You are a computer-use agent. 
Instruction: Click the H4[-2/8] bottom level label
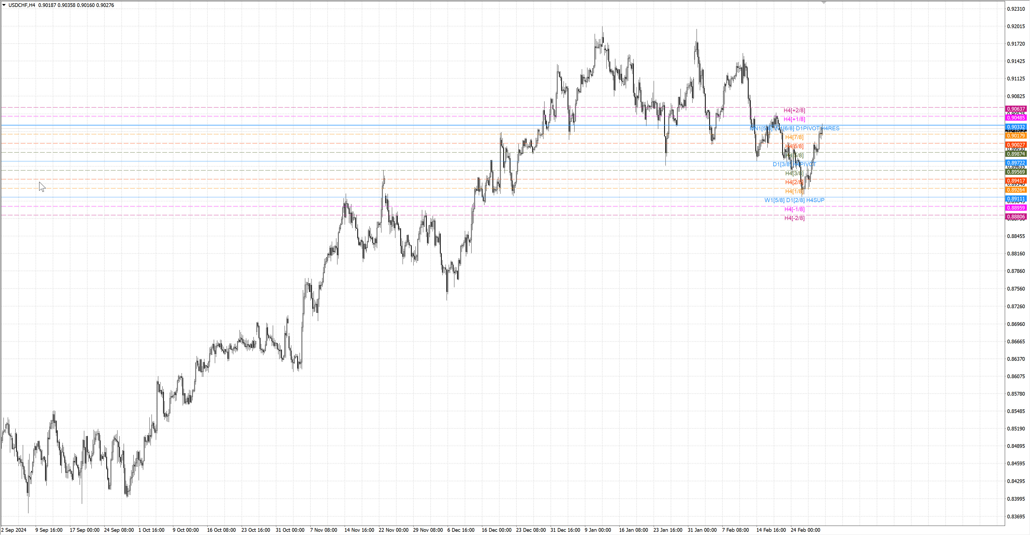pyautogui.click(x=794, y=218)
